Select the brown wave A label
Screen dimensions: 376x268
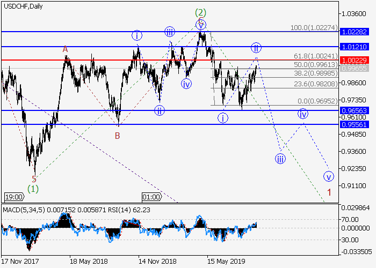pos(65,49)
